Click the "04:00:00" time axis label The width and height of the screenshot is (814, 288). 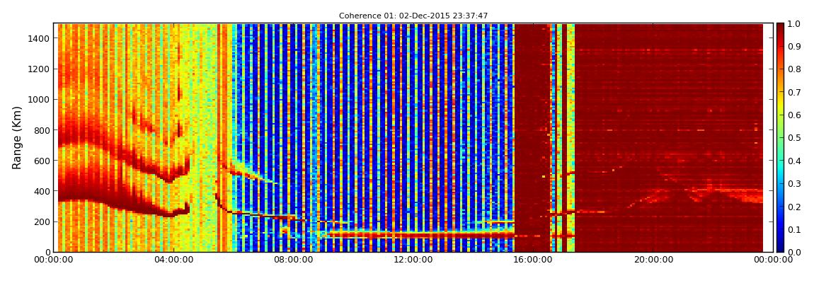coord(173,260)
